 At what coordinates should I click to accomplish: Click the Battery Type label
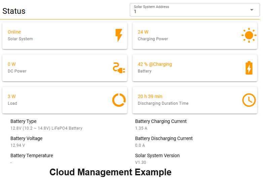(x=23, y=121)
